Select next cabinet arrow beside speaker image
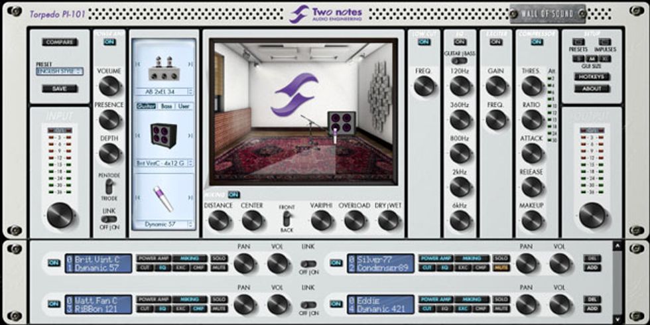650x325 pixels. [x=190, y=135]
